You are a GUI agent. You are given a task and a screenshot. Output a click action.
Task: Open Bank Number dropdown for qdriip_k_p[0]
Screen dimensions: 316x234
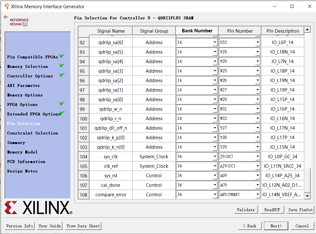point(215,138)
